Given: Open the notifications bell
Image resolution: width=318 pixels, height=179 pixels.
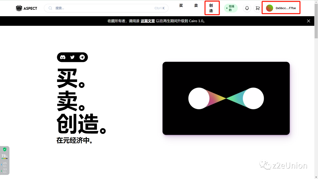Looking at the screenshot, I should pyautogui.click(x=247, y=8).
